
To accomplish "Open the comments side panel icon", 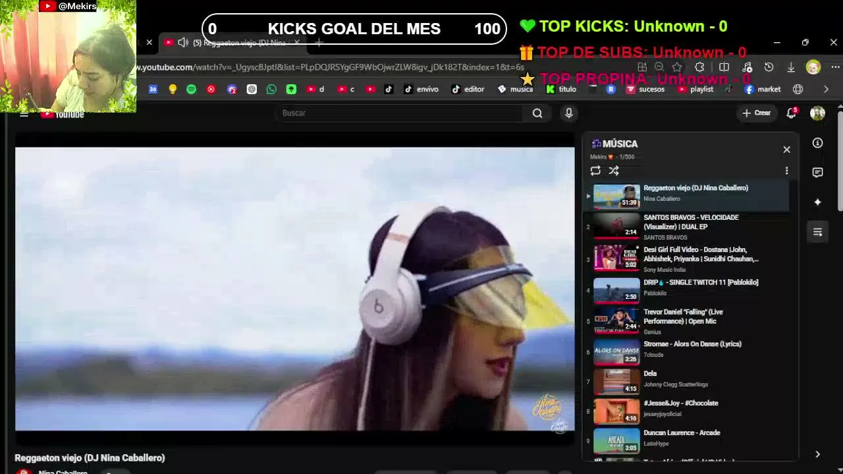I will [x=817, y=172].
